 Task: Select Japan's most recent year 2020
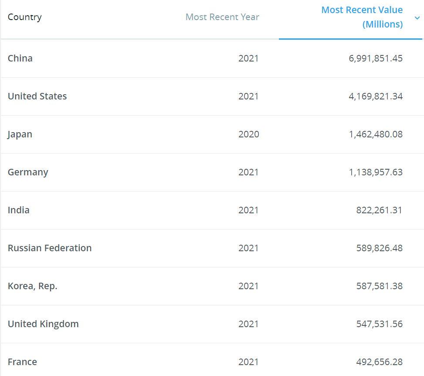tap(248, 134)
